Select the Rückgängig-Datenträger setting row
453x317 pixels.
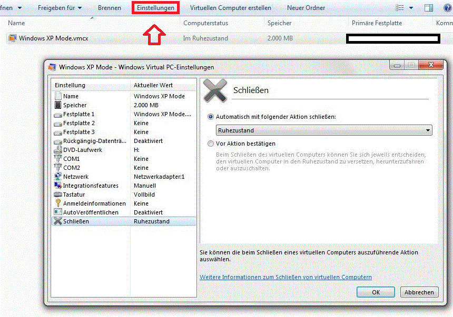click(124, 141)
